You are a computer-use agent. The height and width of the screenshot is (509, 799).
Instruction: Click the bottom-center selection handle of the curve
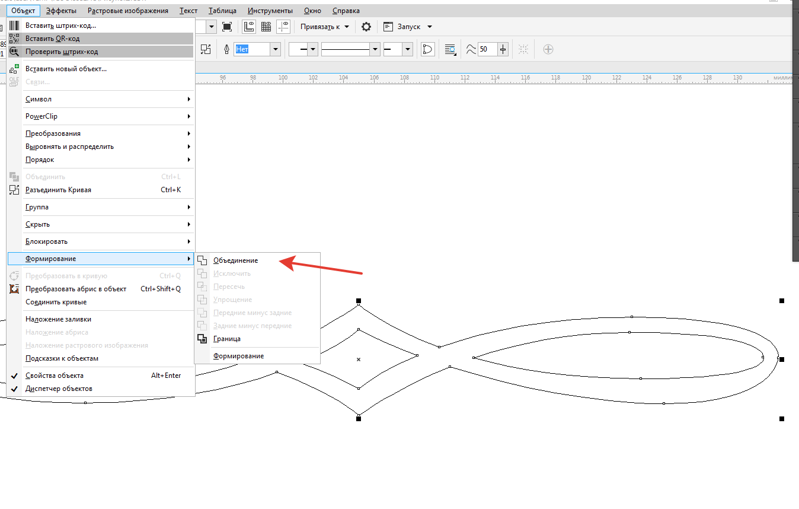coord(359,419)
